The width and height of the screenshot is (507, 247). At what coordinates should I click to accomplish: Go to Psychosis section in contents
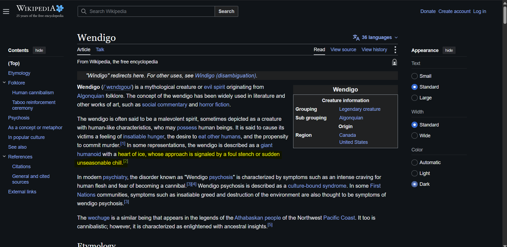tap(19, 118)
